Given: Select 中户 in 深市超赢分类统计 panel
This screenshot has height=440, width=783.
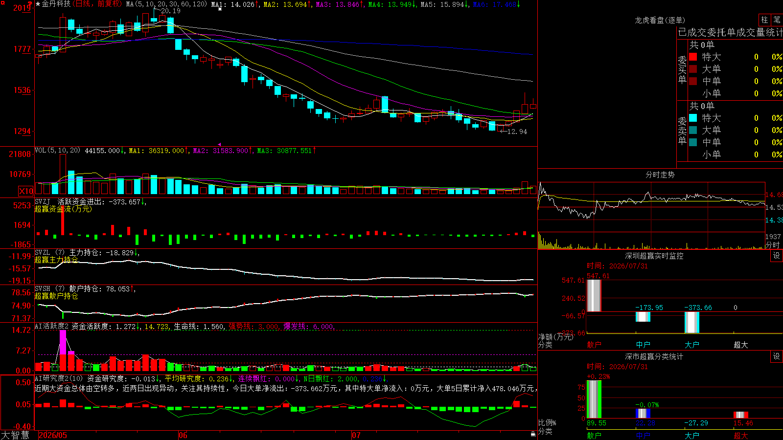Looking at the screenshot, I should pyautogui.click(x=643, y=436).
